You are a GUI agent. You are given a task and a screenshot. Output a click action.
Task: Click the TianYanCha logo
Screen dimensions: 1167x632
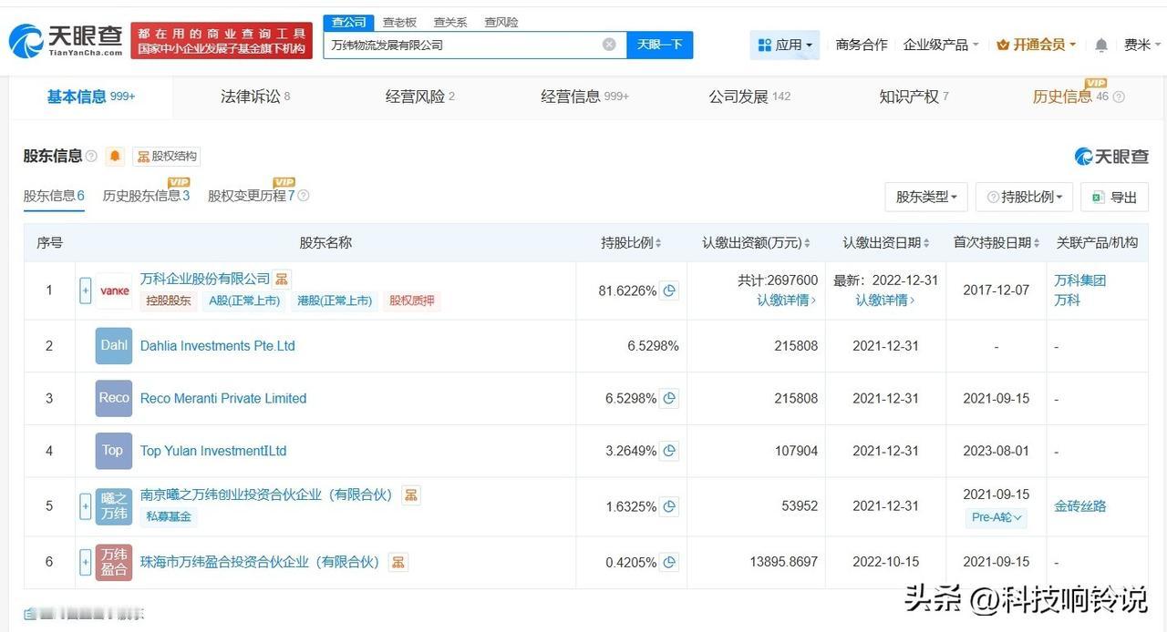click(x=65, y=41)
